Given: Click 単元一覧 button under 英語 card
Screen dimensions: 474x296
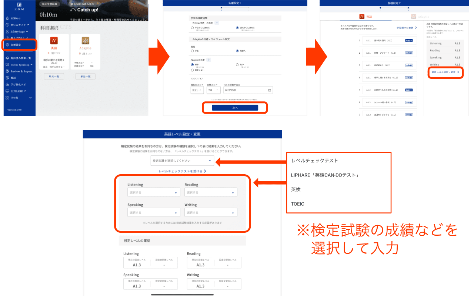Looking at the screenshot, I should (54, 77).
